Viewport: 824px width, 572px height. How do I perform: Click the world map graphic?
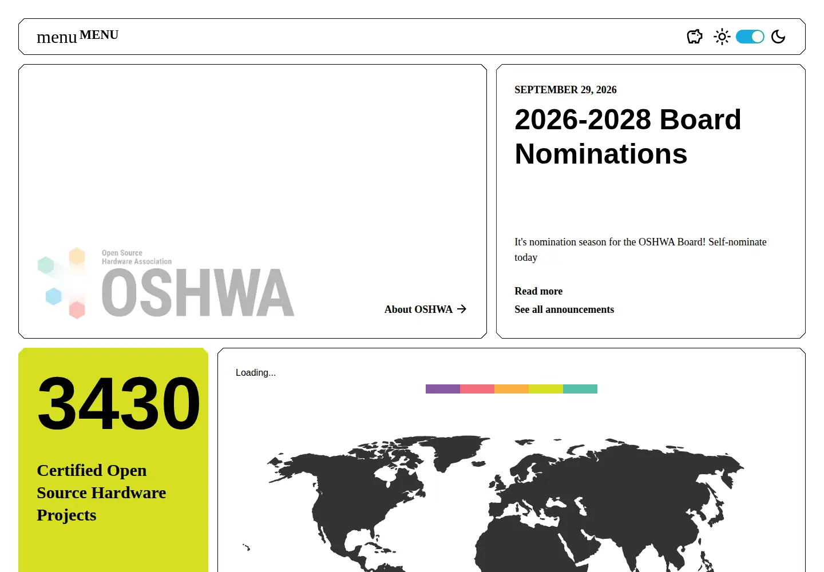coord(493,503)
